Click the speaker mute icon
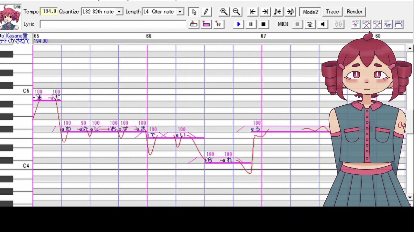Image resolution: width=414 pixels, height=232 pixels. (322, 24)
